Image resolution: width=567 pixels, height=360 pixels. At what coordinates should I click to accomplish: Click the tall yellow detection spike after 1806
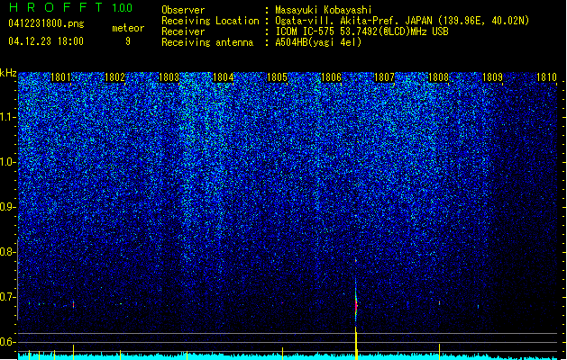pos(356,343)
